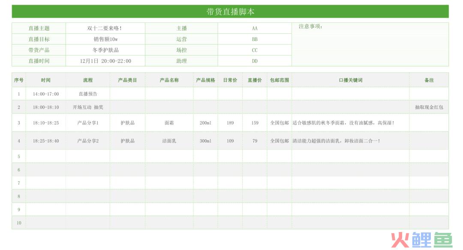463x250 pixels.
Task: Click the 运营 label cell
Action: (181, 39)
